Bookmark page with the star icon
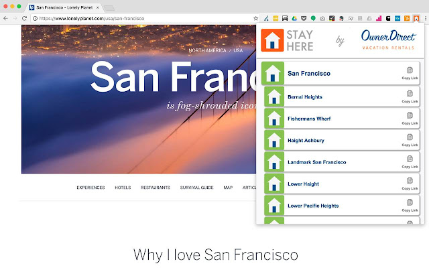The height and width of the screenshot is (268, 429). click(255, 18)
